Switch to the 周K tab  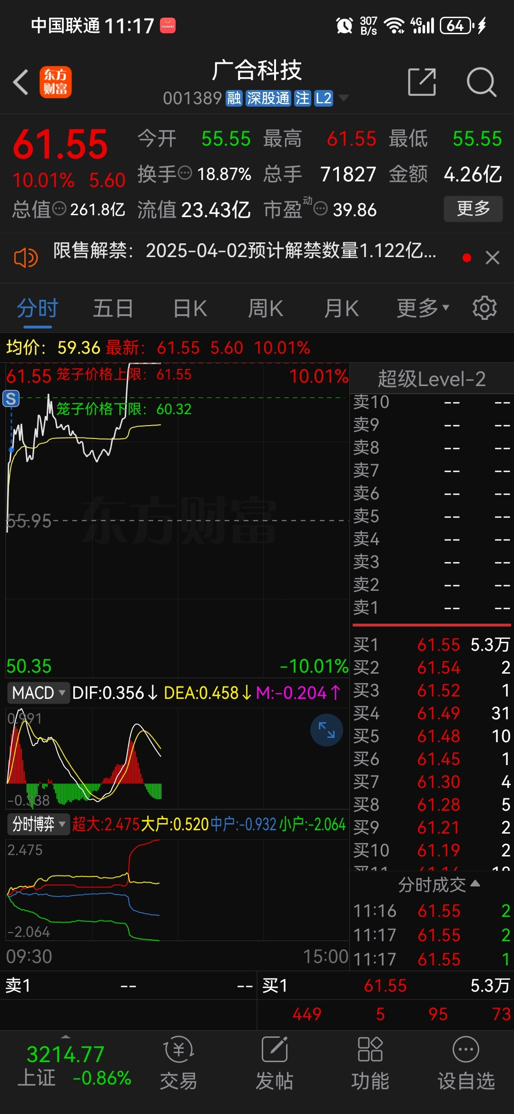point(265,308)
